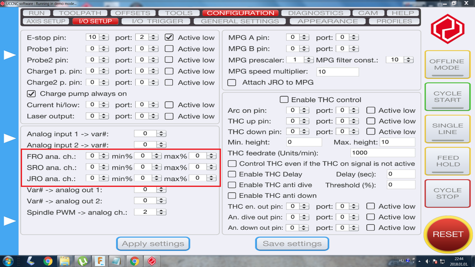475x267 pixels.
Task: Open File Explorer folder in taskbar
Action: 65,261
